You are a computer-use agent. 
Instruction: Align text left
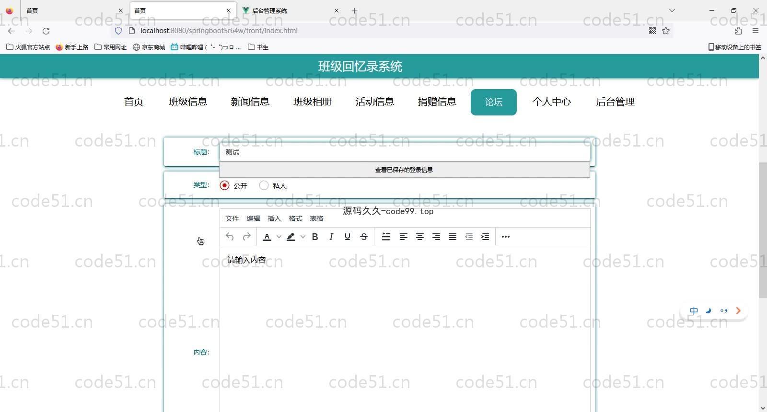[404, 237]
